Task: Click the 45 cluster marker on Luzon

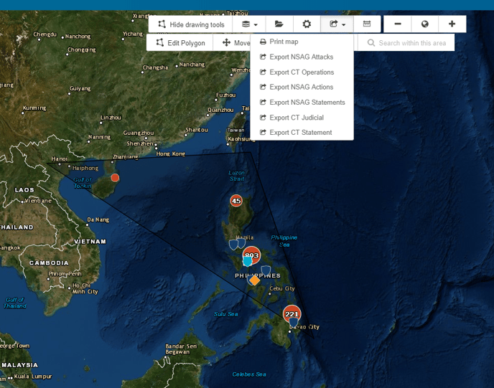Action: coord(236,201)
